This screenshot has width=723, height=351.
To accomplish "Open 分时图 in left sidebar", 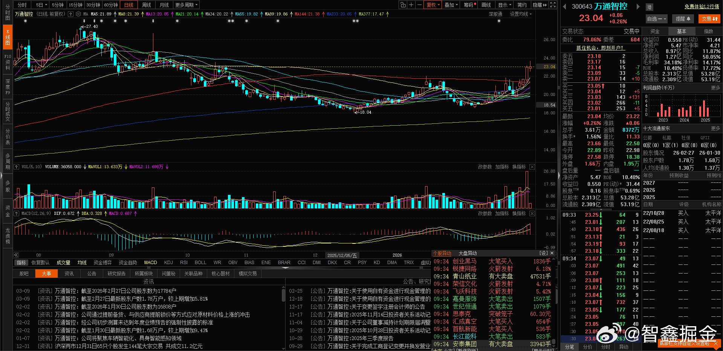I will [x=8, y=12].
